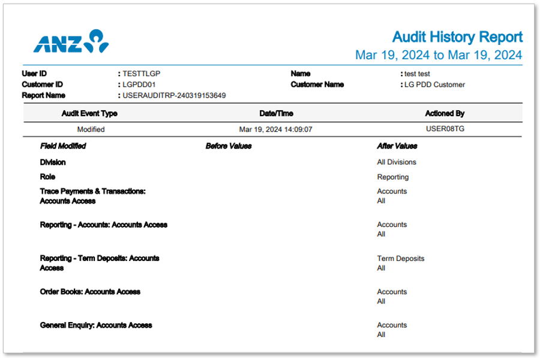Click the Customer ID LGPDD01

[139, 84]
